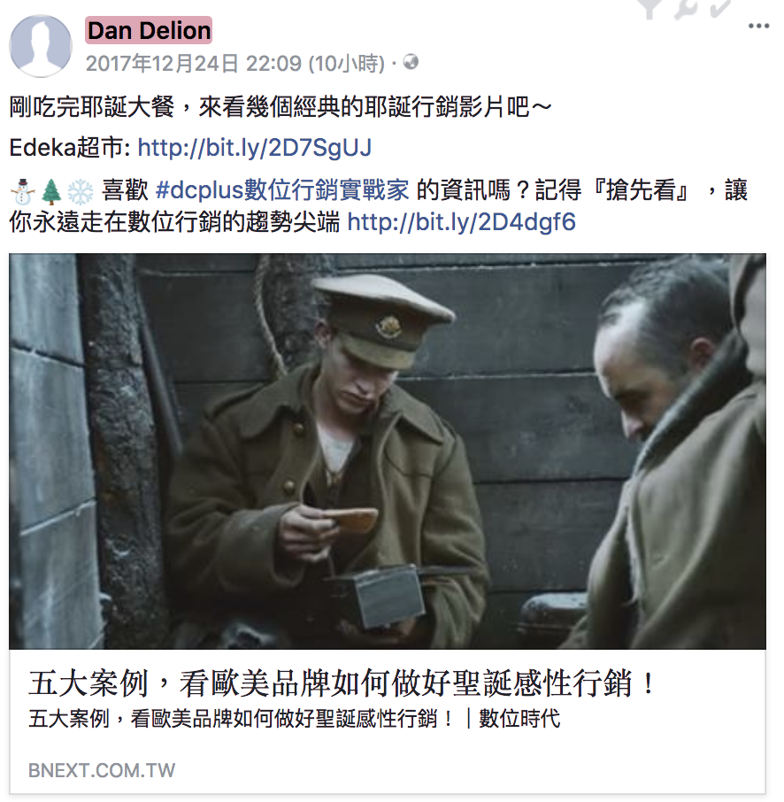Click the gray checkmark icon
Viewport: 784px width, 802px height.
[x=720, y=7]
